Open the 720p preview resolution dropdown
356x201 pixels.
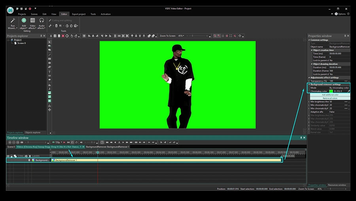click(57, 142)
